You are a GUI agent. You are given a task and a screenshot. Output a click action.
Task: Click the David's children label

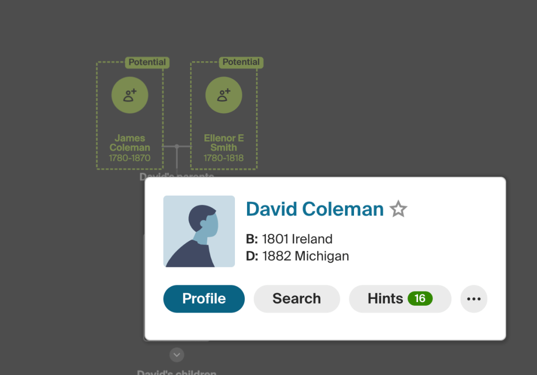(x=177, y=372)
